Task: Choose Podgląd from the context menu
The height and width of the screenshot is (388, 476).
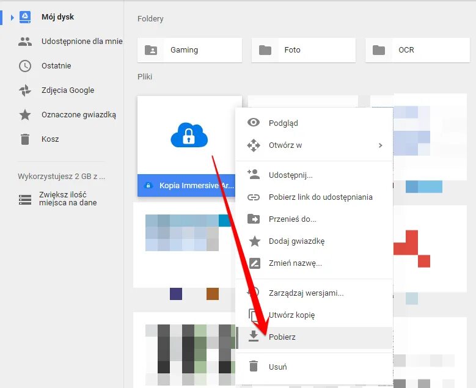Action: click(x=314, y=123)
